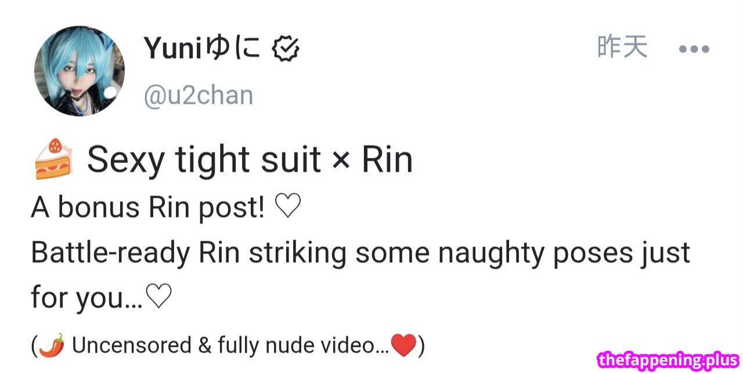Open the 'Sexy tight suit × Rin' post title
Image resolution: width=743 pixels, height=374 pixels.
pos(250,159)
